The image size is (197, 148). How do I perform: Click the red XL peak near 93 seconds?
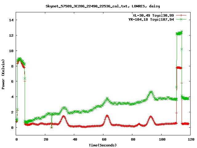coord(151,117)
